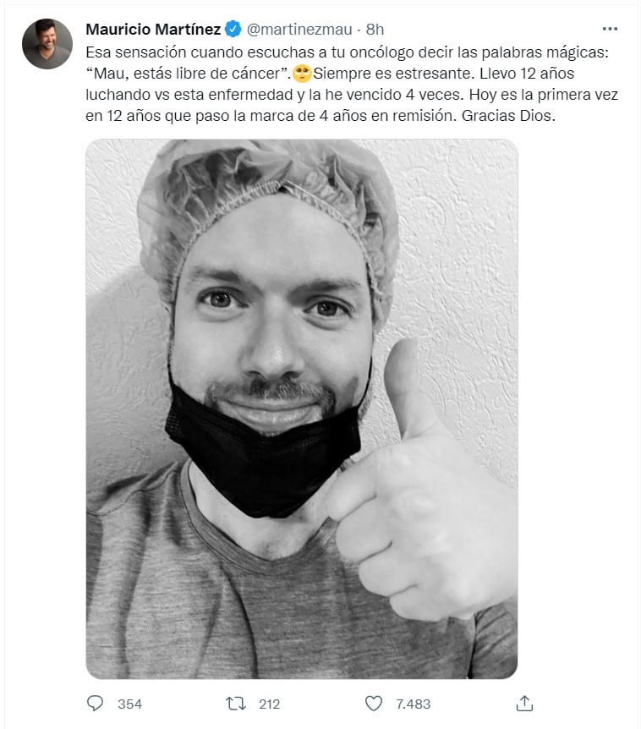Click the blue verified badge
Image resolution: width=641 pixels, height=729 pixels.
(233, 30)
